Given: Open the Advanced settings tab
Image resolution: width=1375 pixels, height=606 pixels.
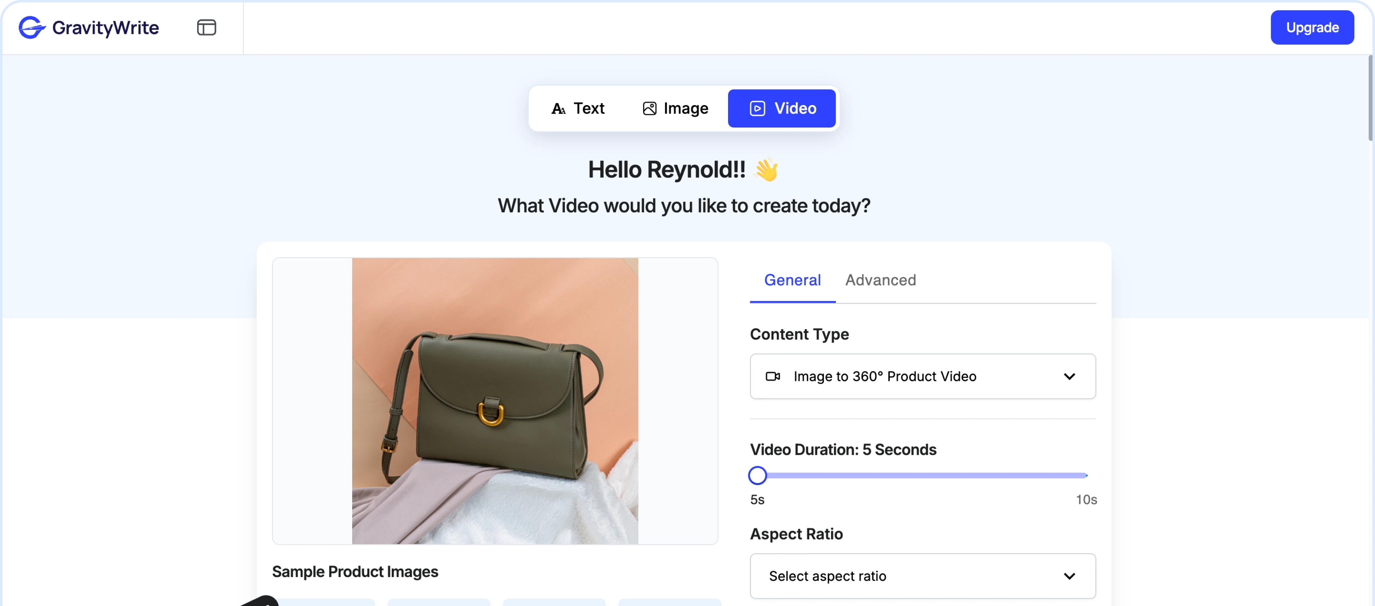Looking at the screenshot, I should click(880, 280).
